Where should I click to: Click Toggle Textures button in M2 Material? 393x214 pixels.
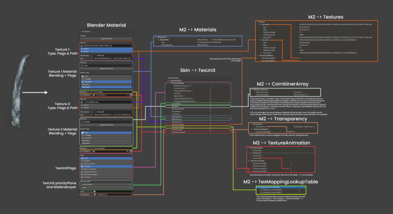pyautogui.click(x=107, y=38)
